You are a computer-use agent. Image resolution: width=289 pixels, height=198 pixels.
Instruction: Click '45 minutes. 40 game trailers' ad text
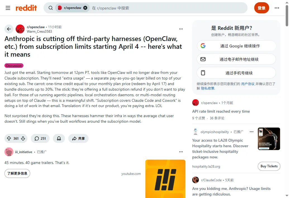[x=37, y=163]
